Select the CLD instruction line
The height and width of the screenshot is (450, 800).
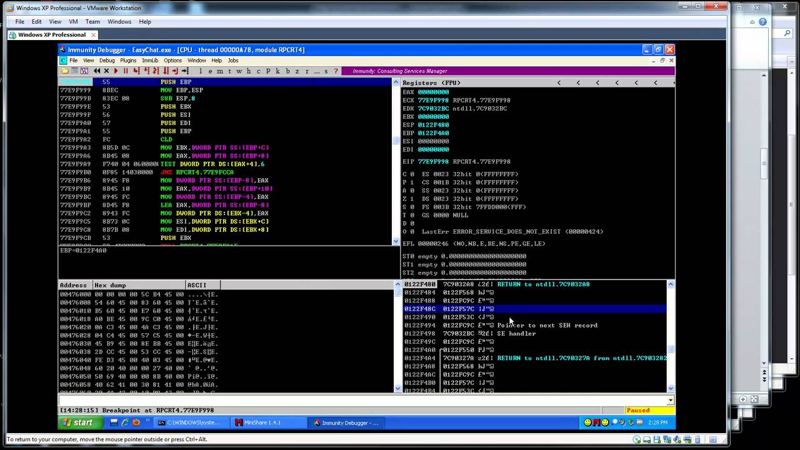(x=225, y=139)
